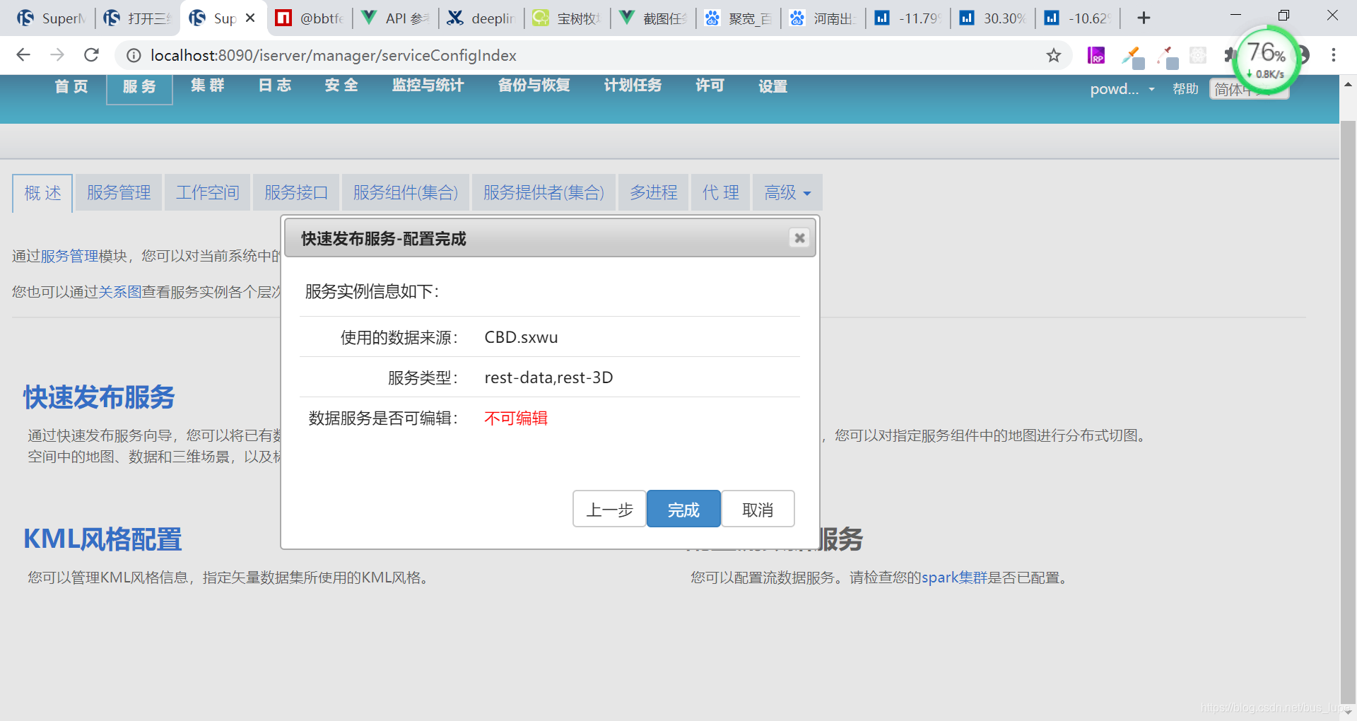The width and height of the screenshot is (1357, 721).
Task: Click the spark集群 link
Action: (954, 578)
